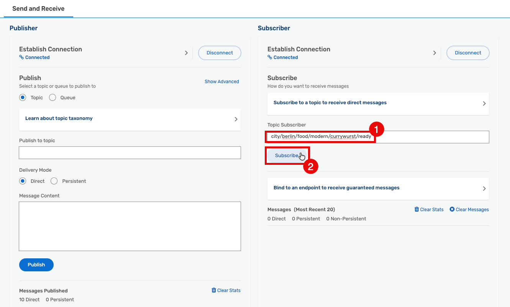This screenshot has height=307, width=510.
Task: Expand Learn about topic taxonomy
Action: pos(130,119)
